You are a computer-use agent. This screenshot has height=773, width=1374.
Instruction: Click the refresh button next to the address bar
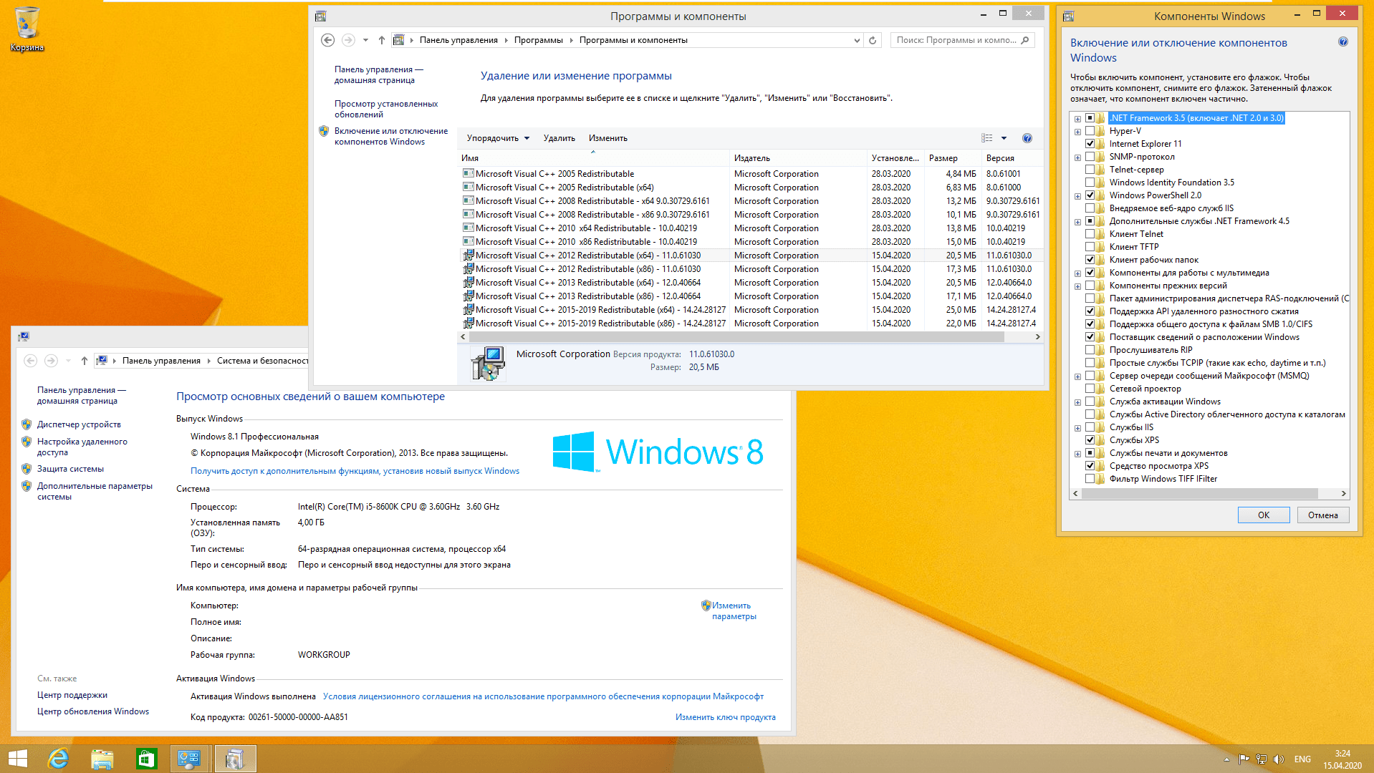click(873, 40)
